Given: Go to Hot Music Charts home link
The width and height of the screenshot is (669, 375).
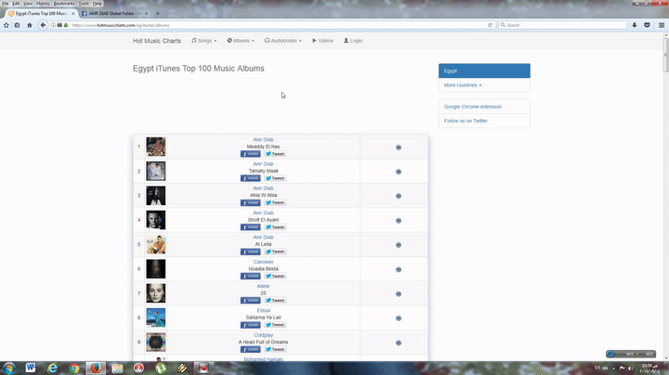Looking at the screenshot, I should (x=157, y=41).
